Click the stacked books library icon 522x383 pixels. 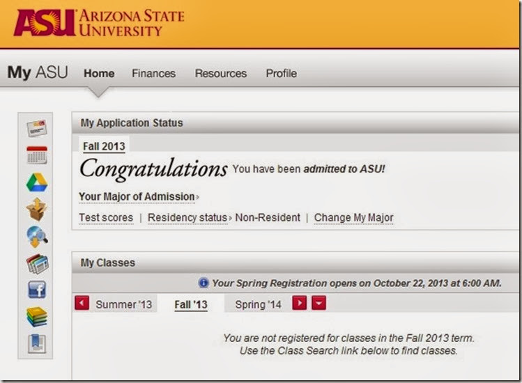[x=36, y=317]
